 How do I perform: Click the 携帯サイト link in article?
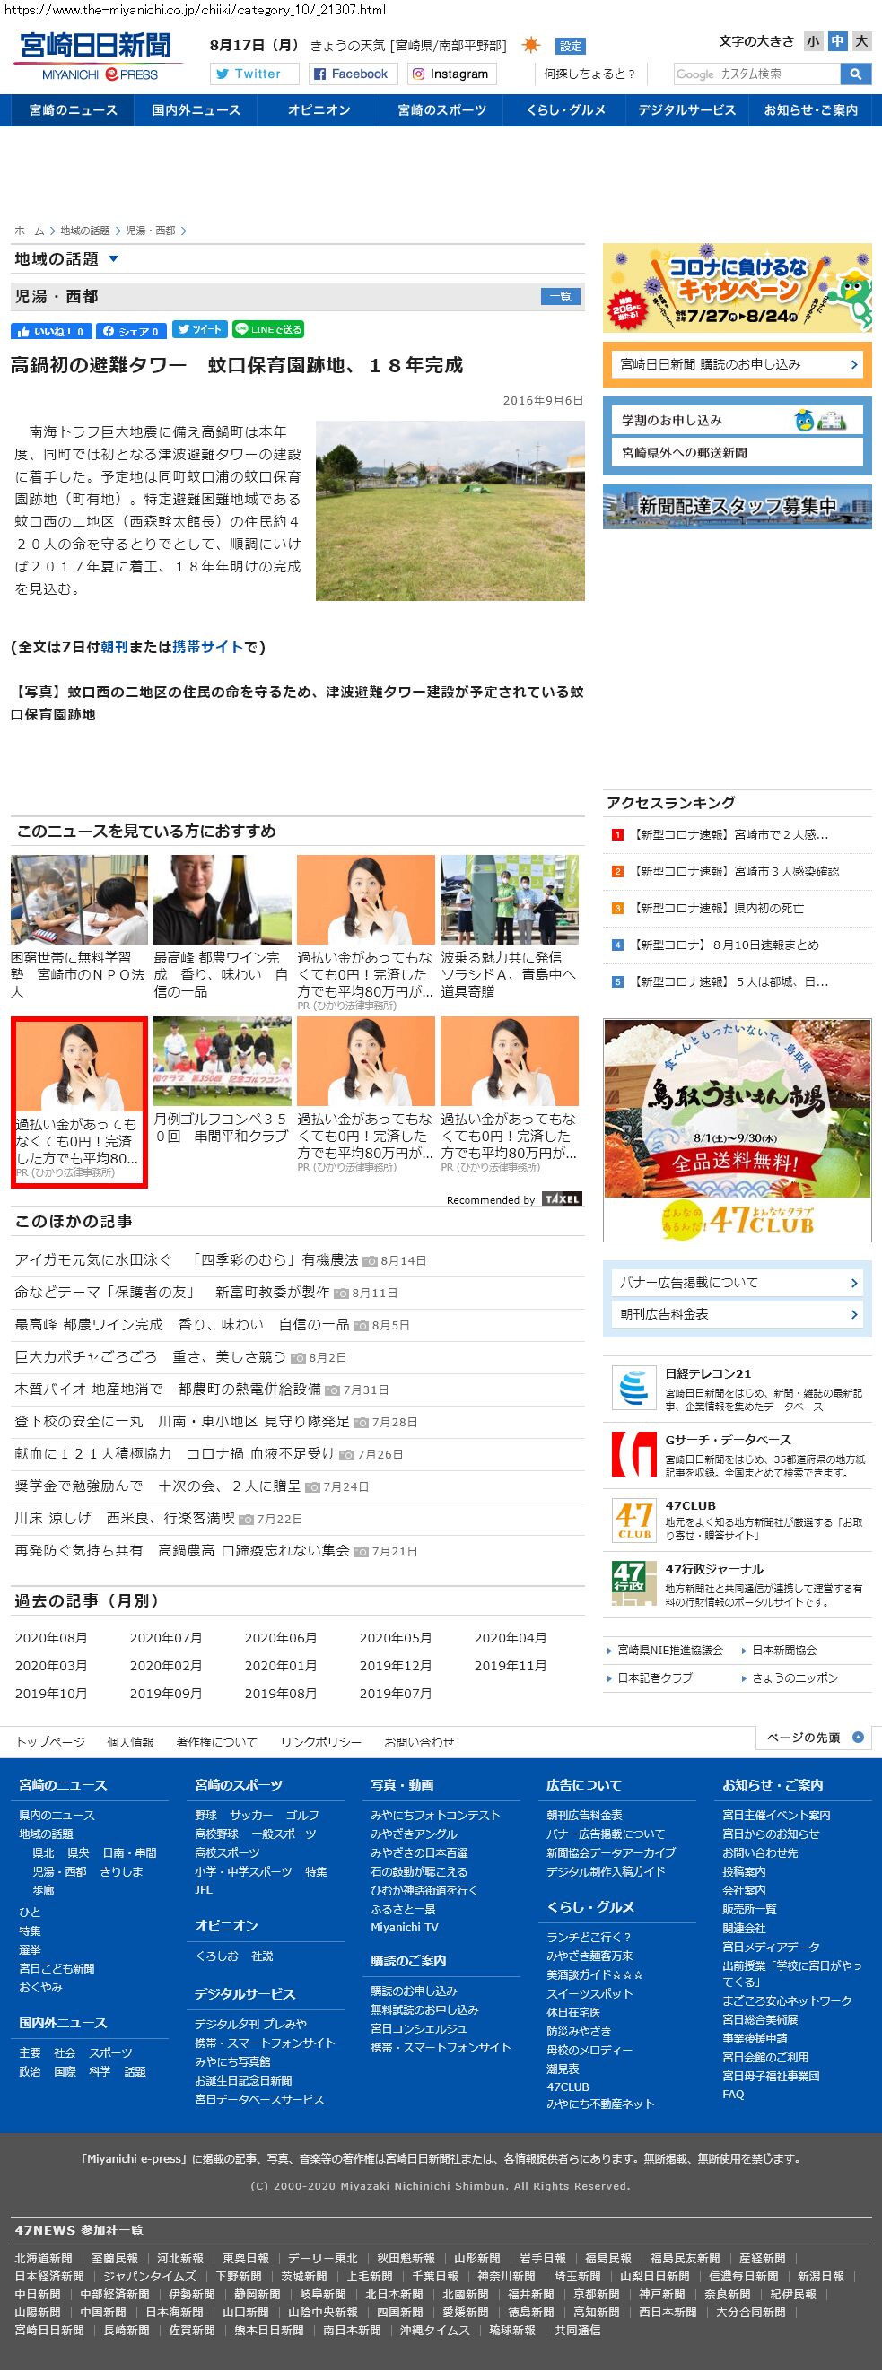click(x=207, y=647)
